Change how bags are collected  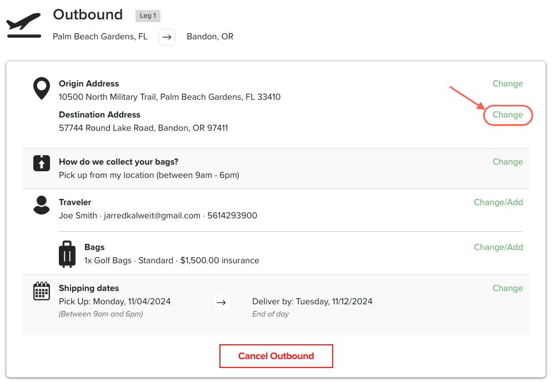(x=508, y=162)
